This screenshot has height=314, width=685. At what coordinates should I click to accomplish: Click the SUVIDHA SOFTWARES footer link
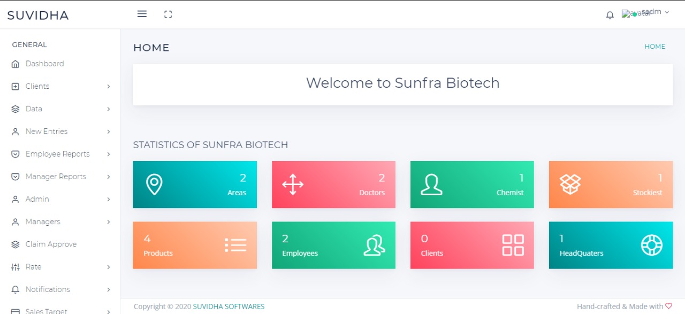pos(229,307)
